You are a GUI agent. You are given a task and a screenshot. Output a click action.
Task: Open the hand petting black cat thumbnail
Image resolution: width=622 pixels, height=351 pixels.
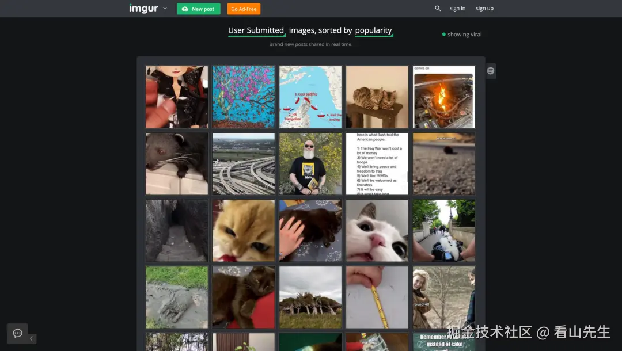[x=310, y=231]
